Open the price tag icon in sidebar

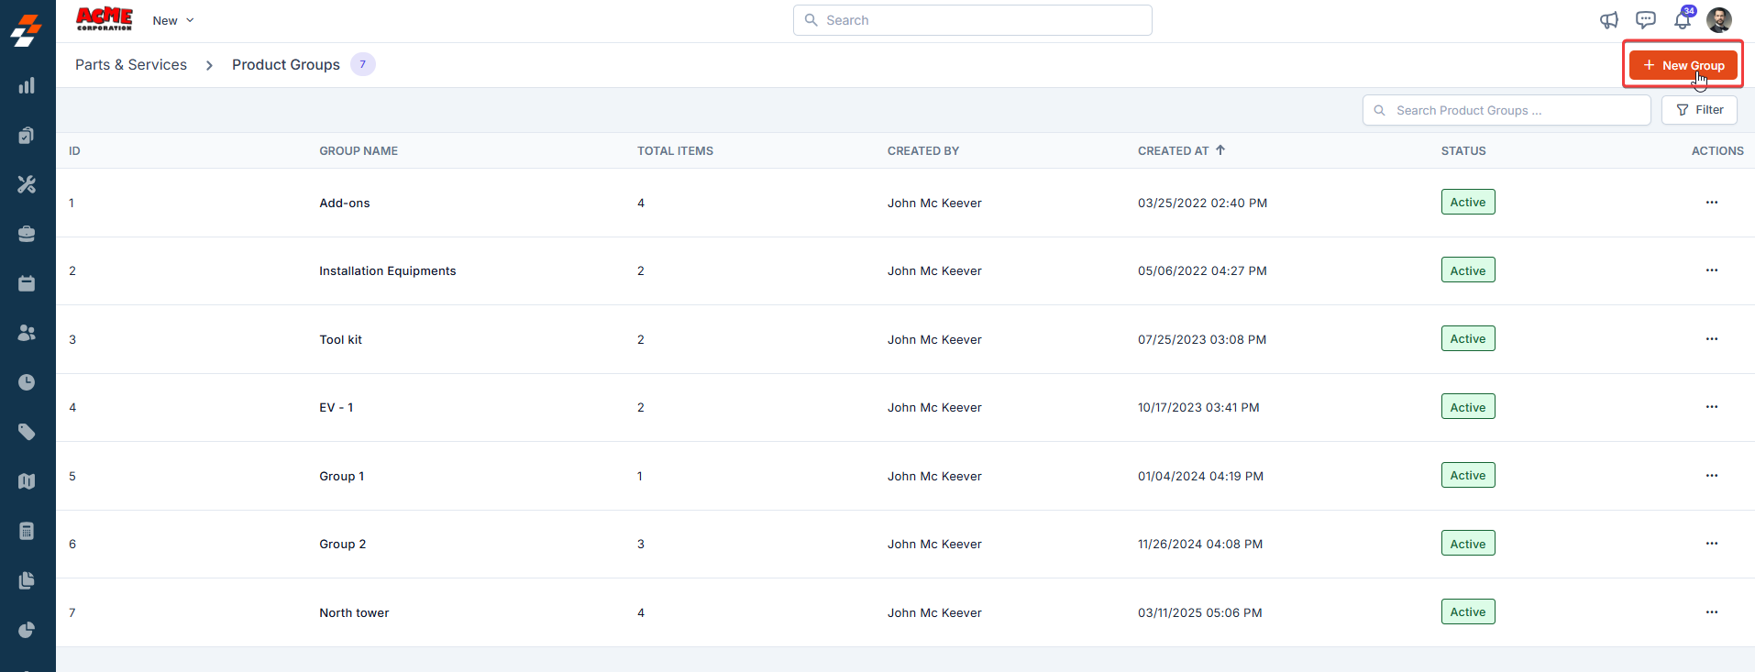coord(27,432)
